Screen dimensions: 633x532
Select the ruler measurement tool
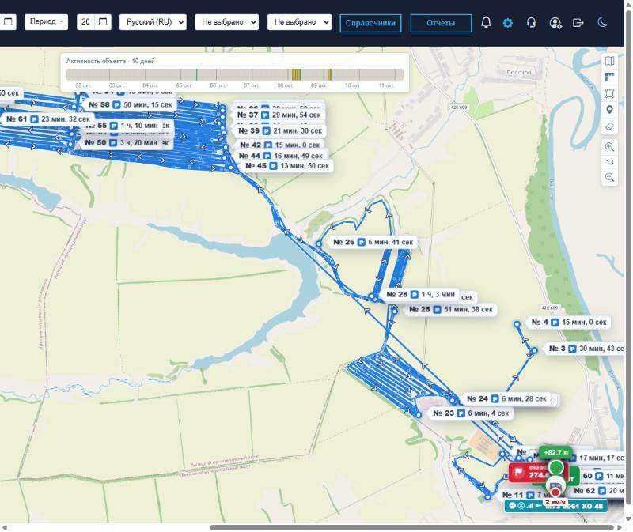pos(609,77)
